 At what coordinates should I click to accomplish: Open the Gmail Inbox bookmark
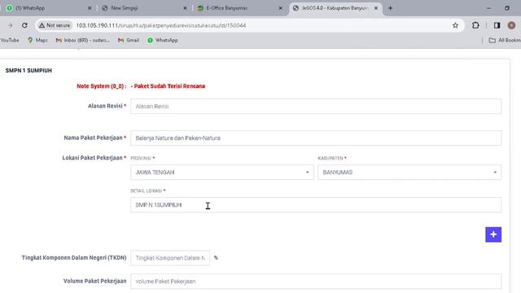coord(83,40)
